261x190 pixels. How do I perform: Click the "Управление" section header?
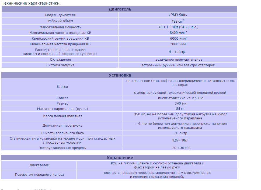pos(120,158)
